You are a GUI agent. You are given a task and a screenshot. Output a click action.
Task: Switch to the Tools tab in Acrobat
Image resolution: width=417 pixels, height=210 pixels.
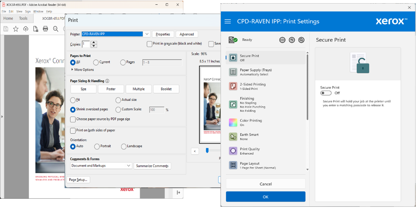[x=23, y=18]
